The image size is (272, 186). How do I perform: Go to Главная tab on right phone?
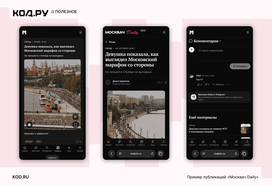pos(192,143)
